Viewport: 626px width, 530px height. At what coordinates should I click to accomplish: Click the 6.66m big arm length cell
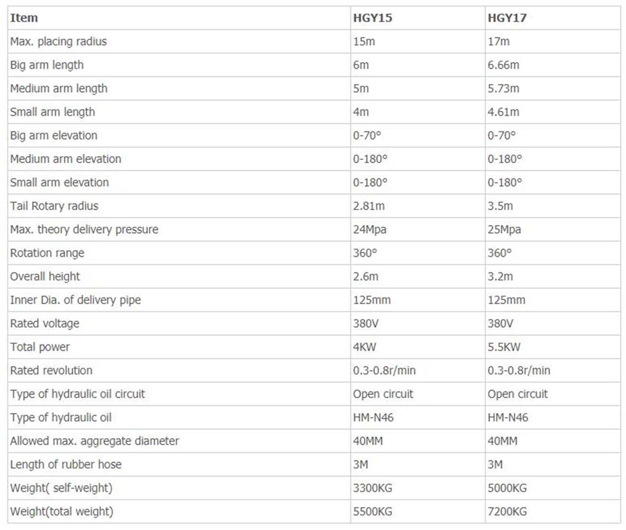pyautogui.click(x=503, y=65)
